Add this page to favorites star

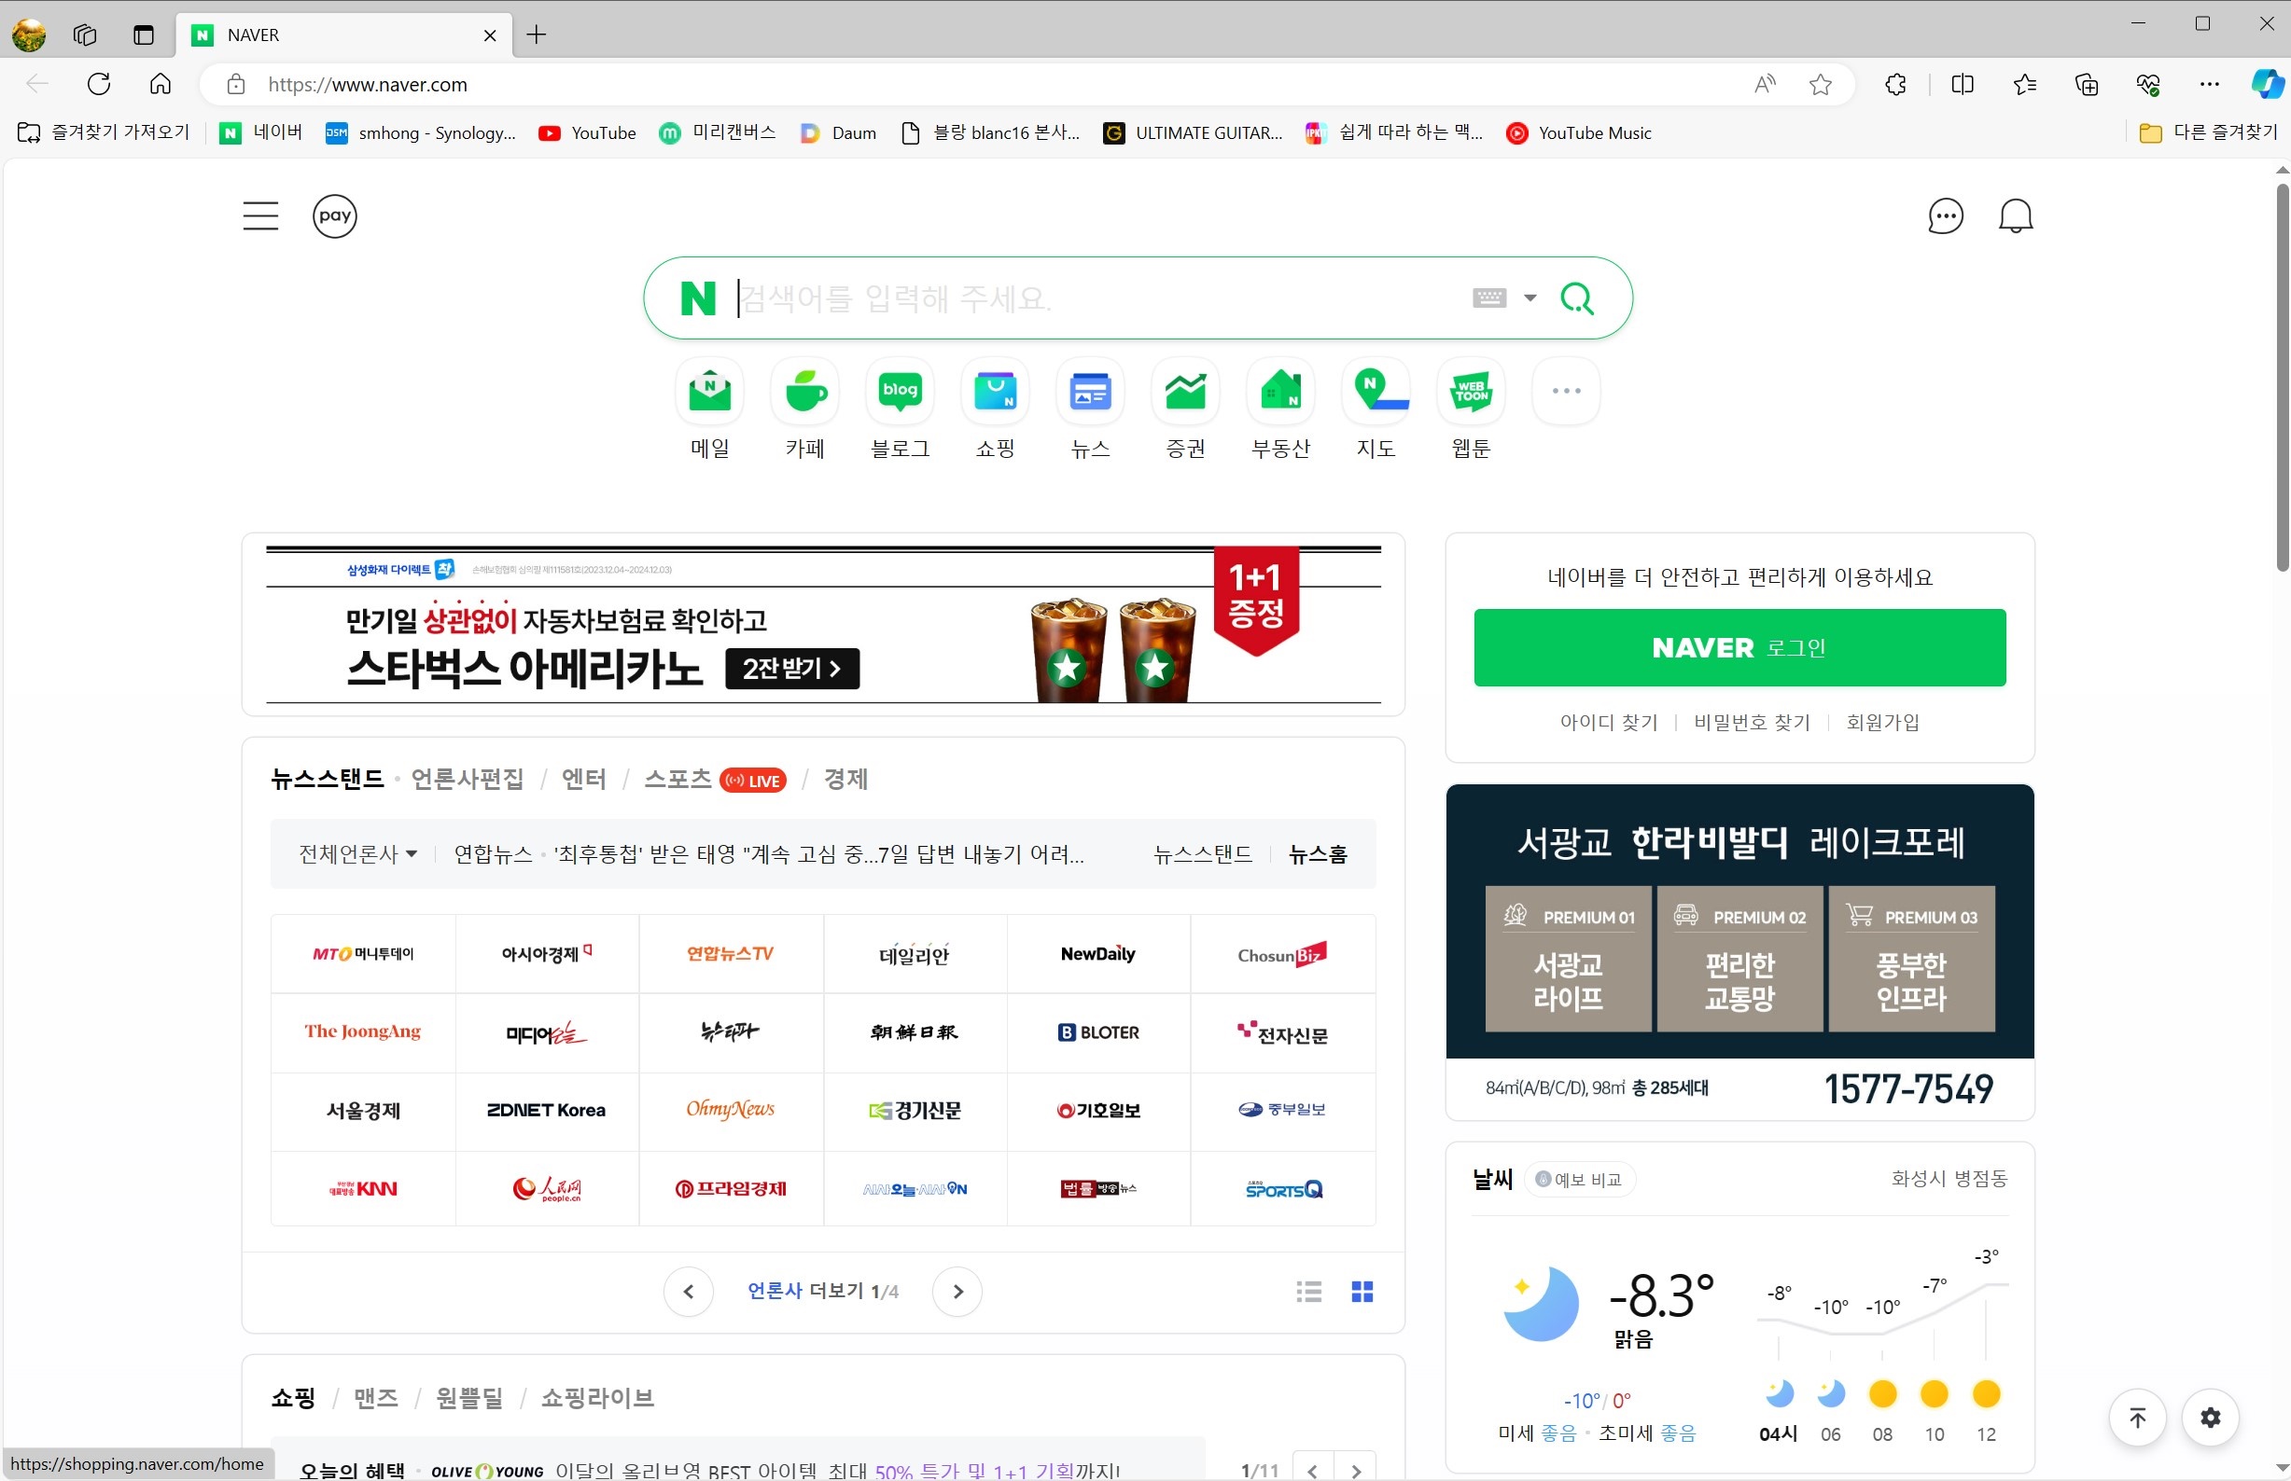pos(1820,85)
